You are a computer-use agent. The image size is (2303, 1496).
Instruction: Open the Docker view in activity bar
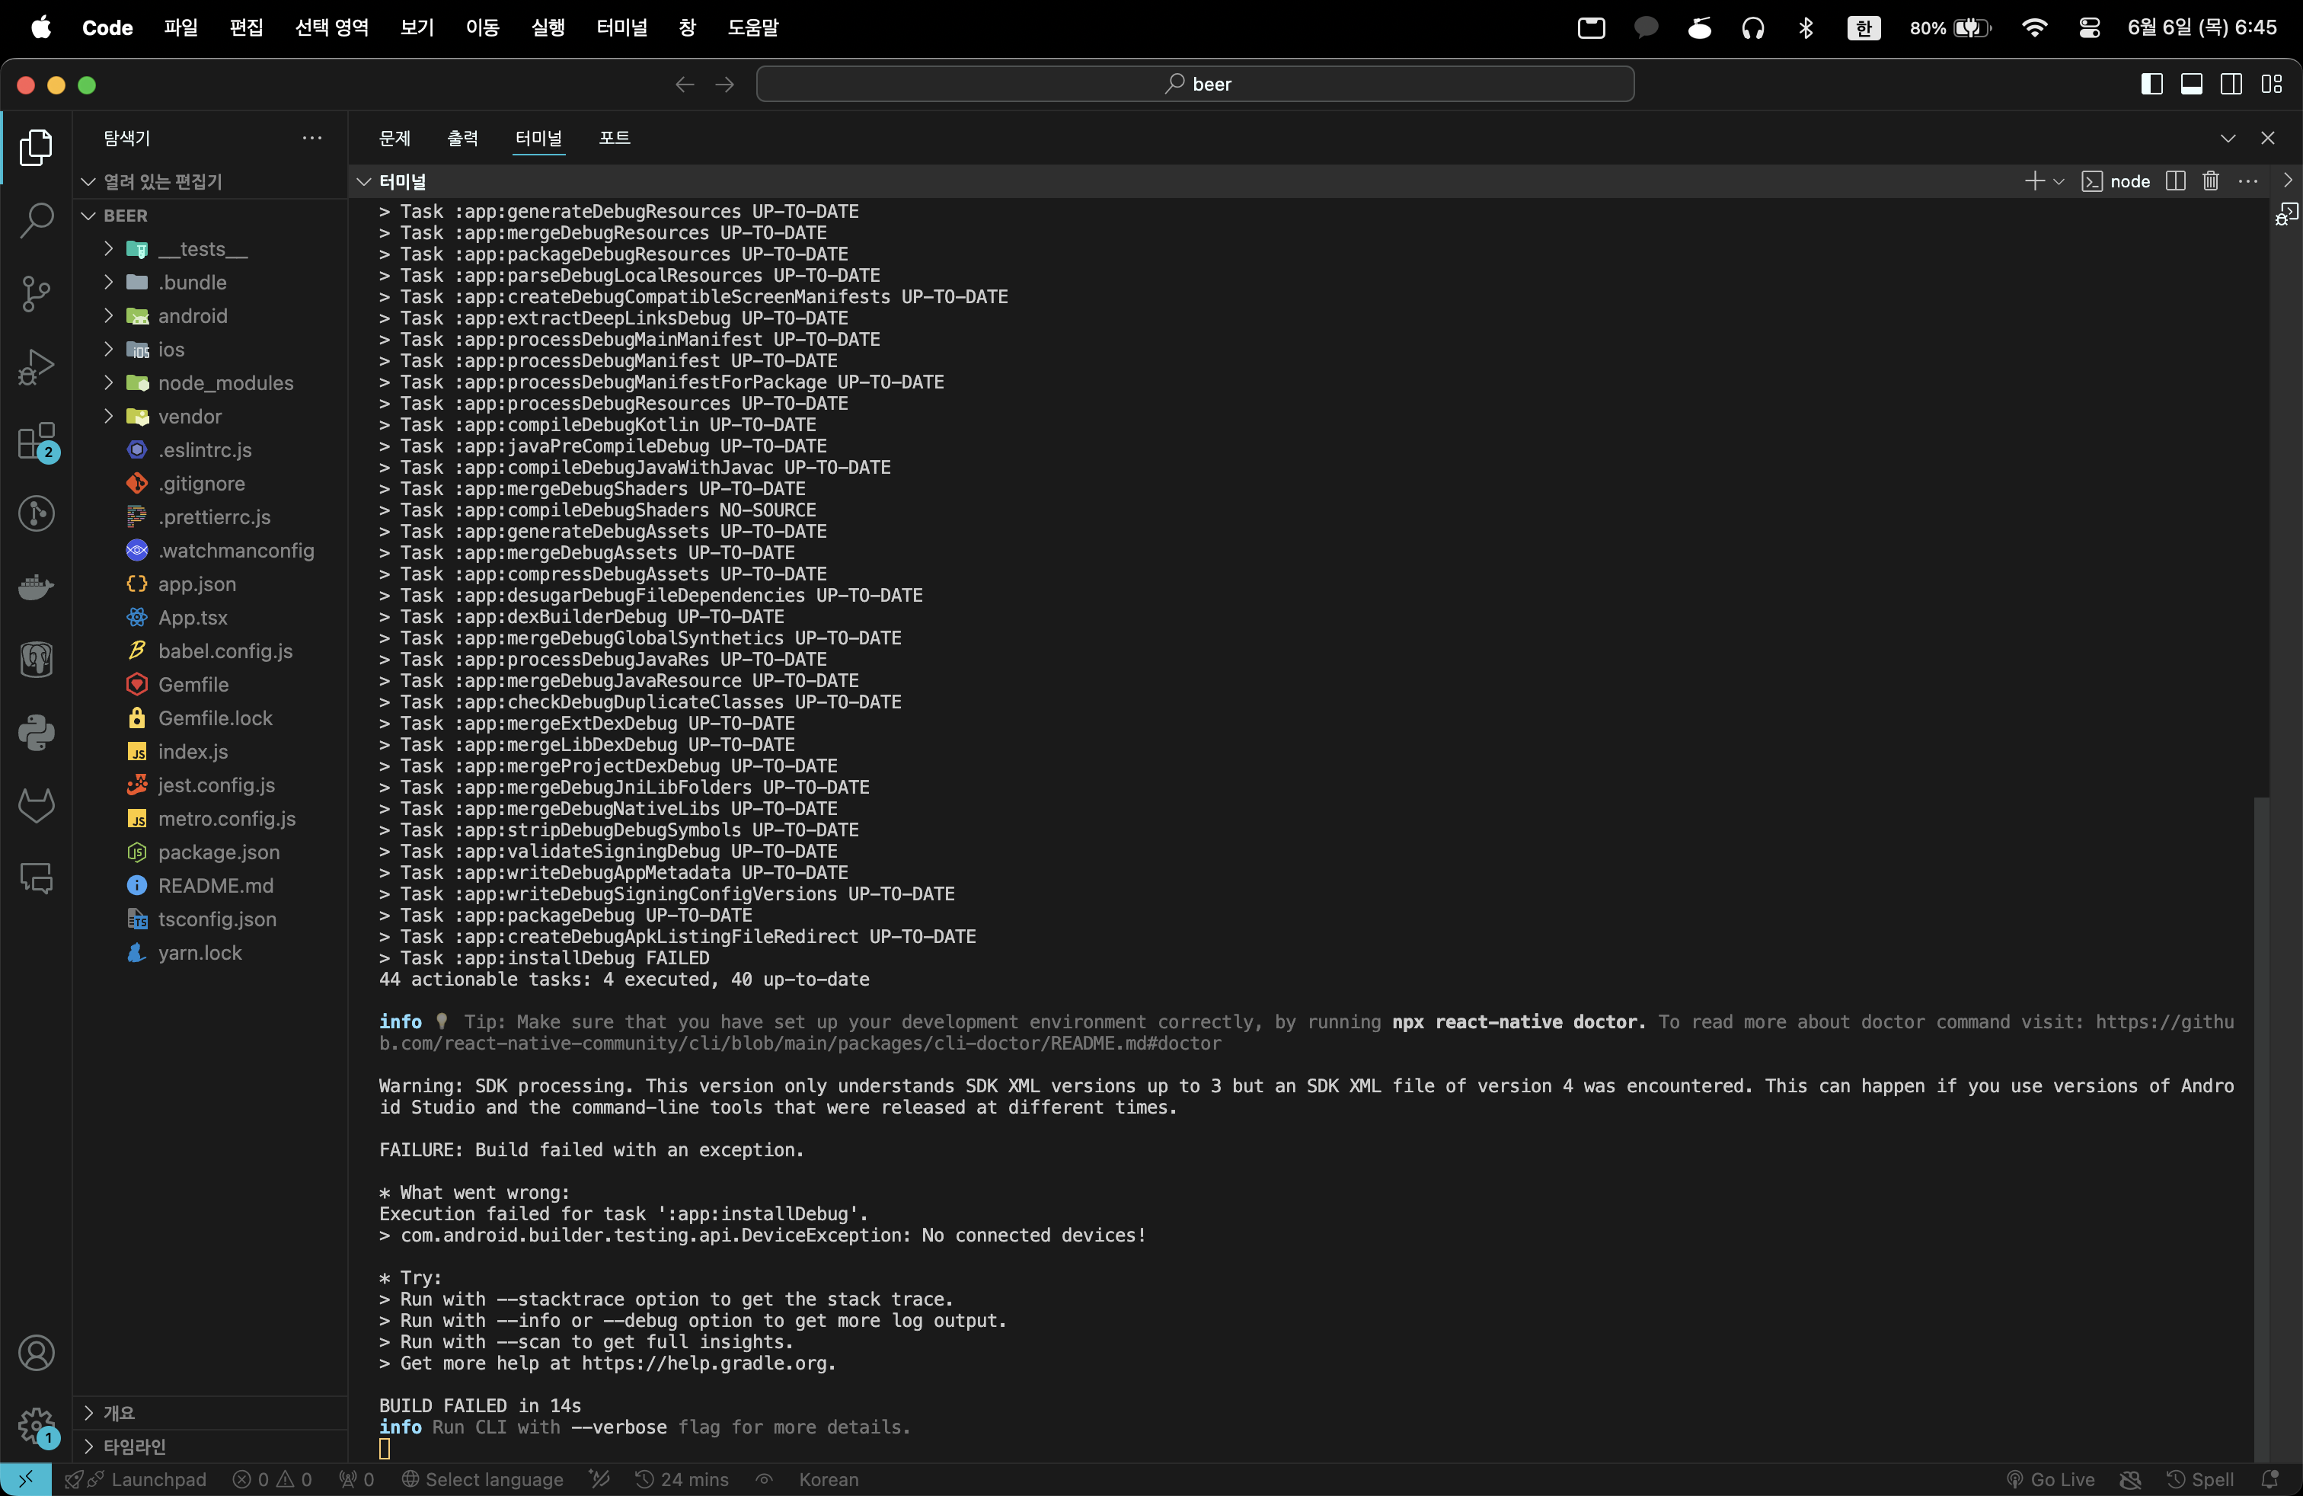pos(36,587)
